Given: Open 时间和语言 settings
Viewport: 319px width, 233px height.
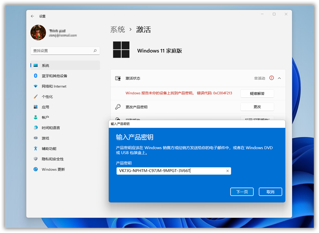Looking at the screenshot, I should pos(65,128).
